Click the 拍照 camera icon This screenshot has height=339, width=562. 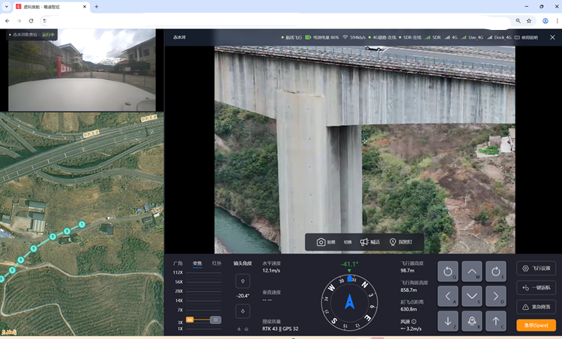321,242
